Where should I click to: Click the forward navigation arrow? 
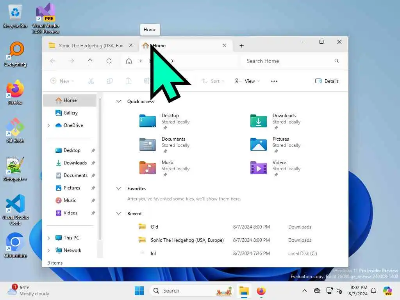71,61
